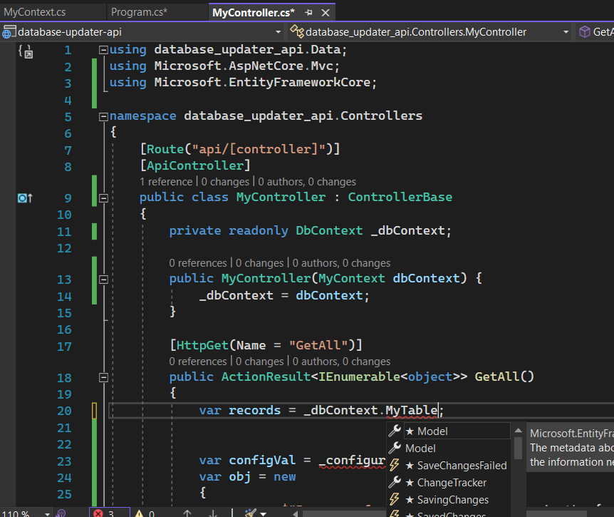The height and width of the screenshot is (517, 614).
Task: Click the IntelliSense list scrollbar thumb
Action: [x=518, y=448]
